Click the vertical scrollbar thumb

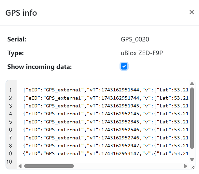[192, 121]
